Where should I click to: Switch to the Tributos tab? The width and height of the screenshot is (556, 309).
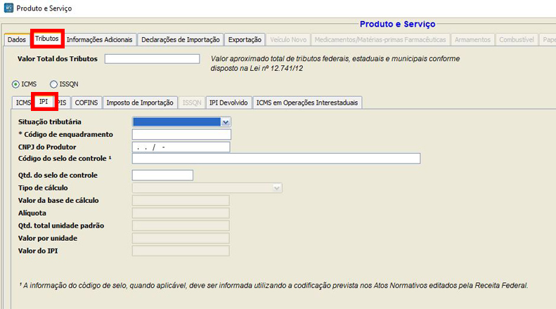(x=47, y=39)
